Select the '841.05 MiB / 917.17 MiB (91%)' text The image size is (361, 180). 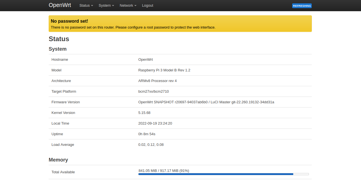click(164, 170)
